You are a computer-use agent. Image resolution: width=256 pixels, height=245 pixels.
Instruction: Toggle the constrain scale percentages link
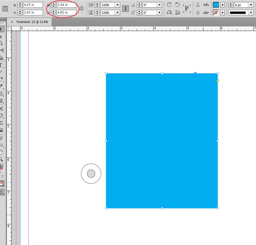125,9
